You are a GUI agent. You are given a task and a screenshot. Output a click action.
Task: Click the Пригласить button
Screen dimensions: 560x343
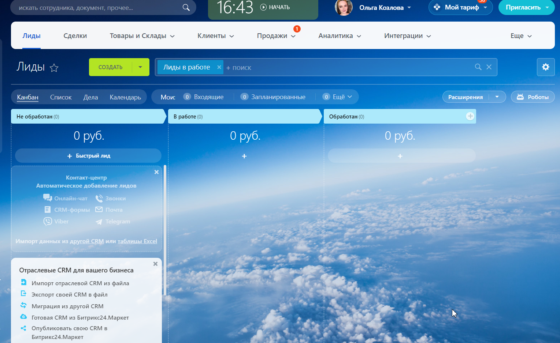click(x=523, y=7)
